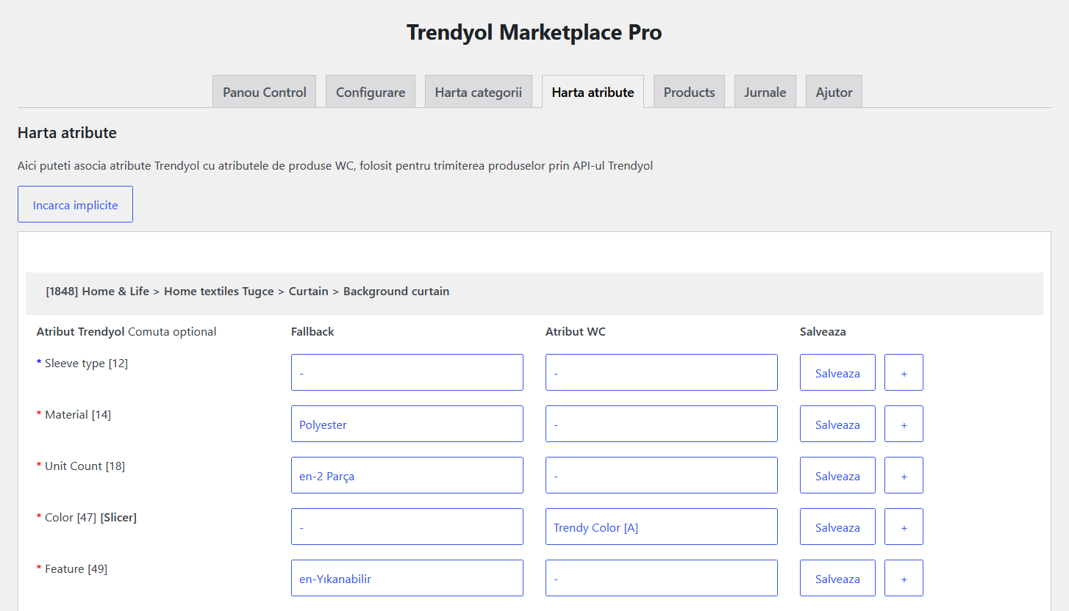Screen dimensions: 1069x611
Task: Click the Sleeve type [12] label
Action: click(86, 364)
